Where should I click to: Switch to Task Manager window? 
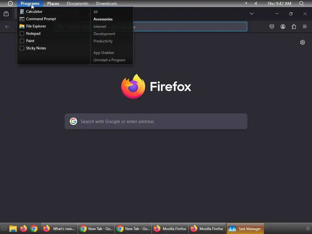pos(245,229)
